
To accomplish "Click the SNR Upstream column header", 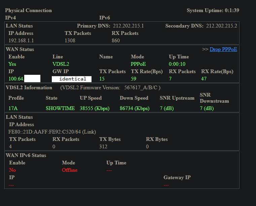I will click(177, 98).
